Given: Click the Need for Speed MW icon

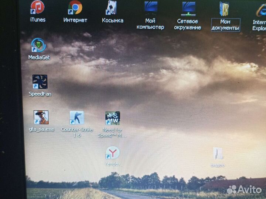Looking at the screenshot, I should (112, 118).
